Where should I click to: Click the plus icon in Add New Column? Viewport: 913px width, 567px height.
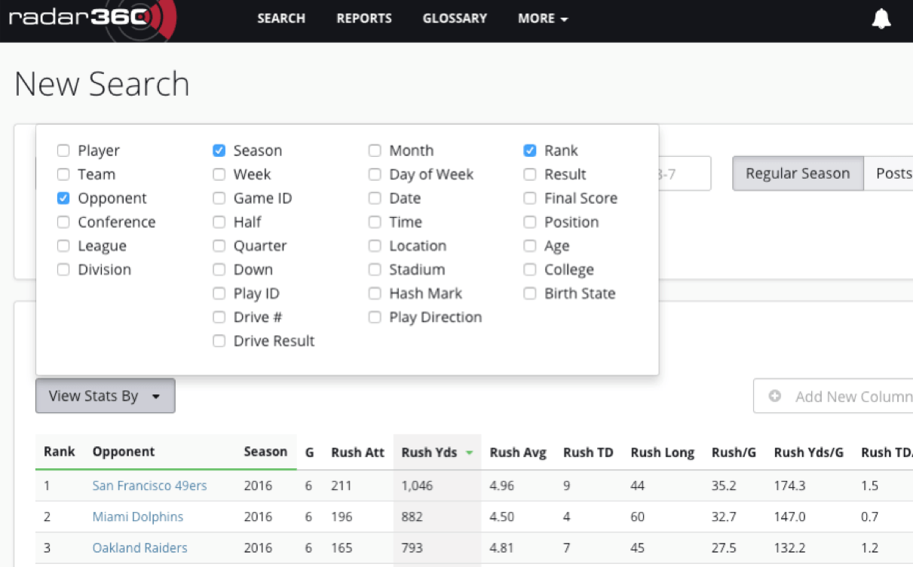pyautogui.click(x=774, y=397)
